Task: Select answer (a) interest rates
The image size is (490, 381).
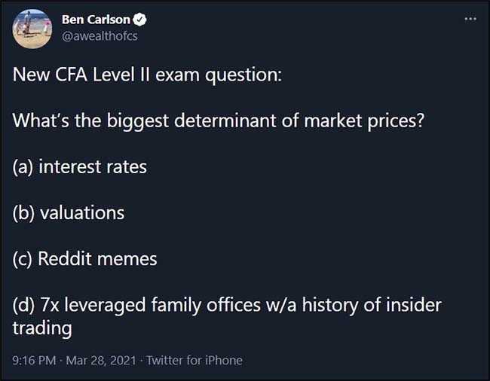Action: point(80,166)
